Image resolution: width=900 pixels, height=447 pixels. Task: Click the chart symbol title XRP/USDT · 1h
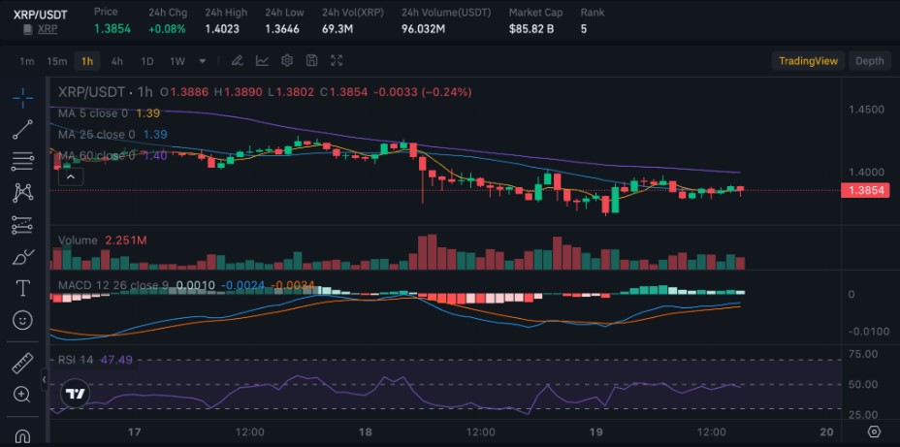point(106,92)
